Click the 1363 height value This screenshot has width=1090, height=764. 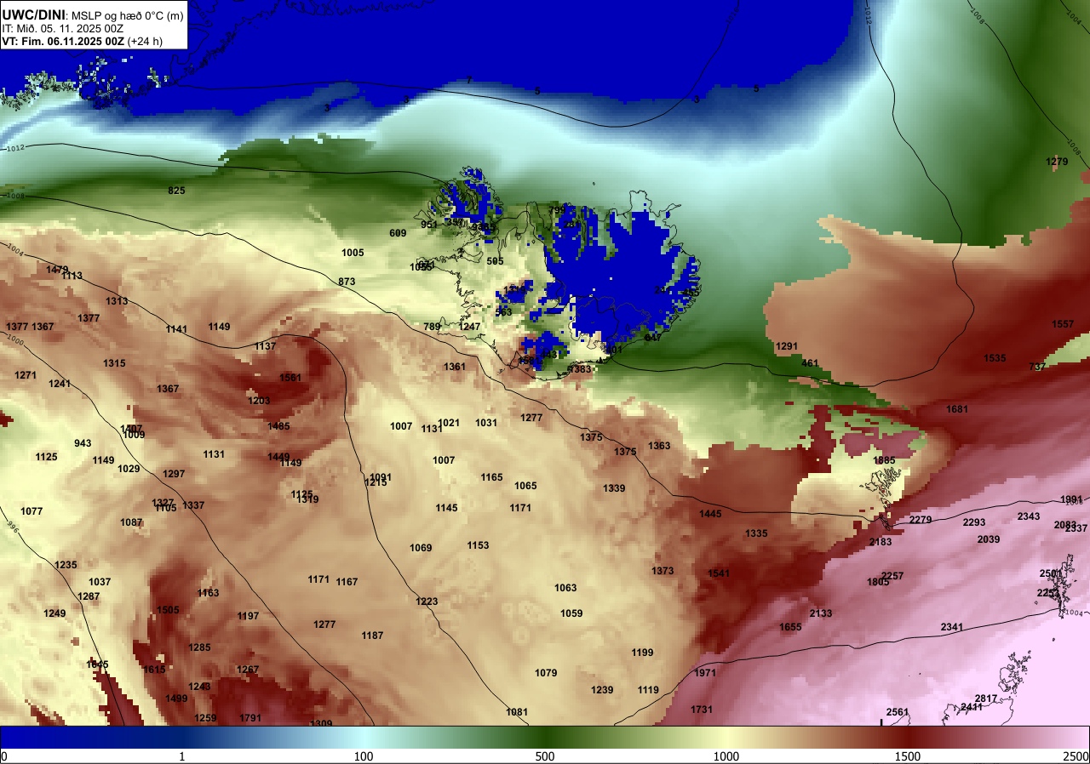click(x=659, y=446)
